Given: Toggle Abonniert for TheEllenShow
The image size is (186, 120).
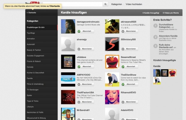Looking at the screenshot, I should click(x=130, y=84).
